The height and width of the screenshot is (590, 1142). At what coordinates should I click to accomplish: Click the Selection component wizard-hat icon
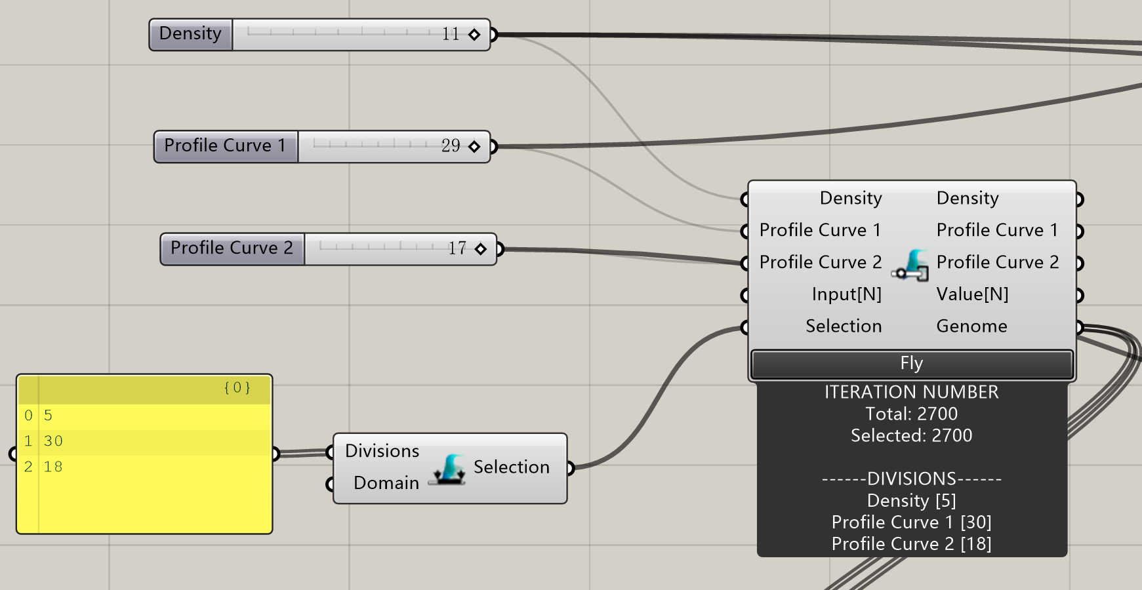click(447, 469)
